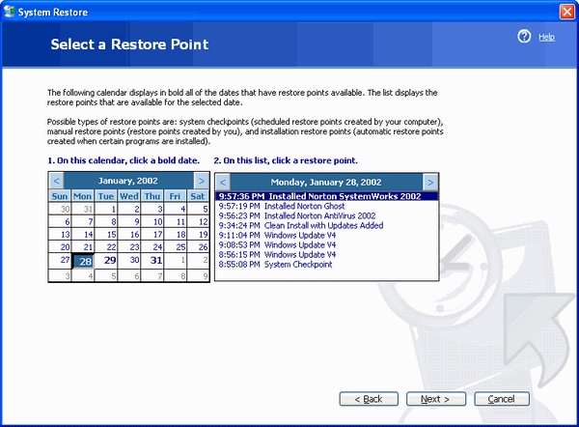Click date 27 on the calendar
This screenshot has width=579, height=427.
[x=60, y=260]
